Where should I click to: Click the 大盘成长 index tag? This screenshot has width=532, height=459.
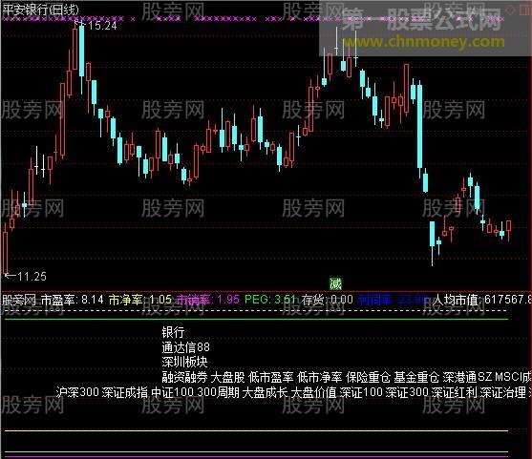pyautogui.click(x=266, y=392)
